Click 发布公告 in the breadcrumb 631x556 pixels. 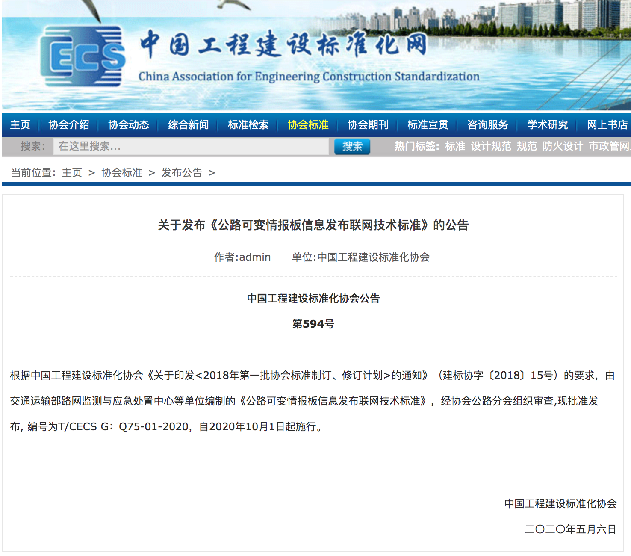coord(182,173)
